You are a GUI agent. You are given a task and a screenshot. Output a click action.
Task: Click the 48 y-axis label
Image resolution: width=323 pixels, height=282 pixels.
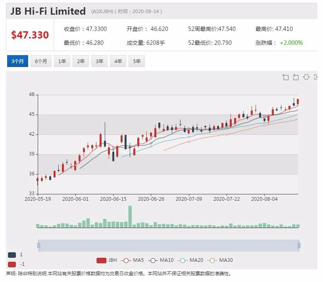coord(32,94)
